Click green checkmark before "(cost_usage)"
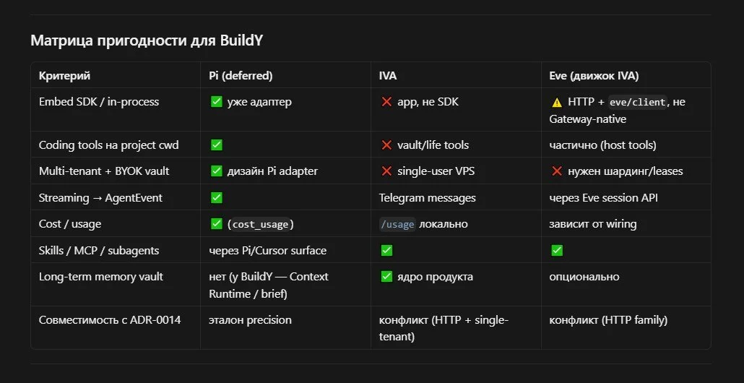744x383 pixels. (x=217, y=223)
